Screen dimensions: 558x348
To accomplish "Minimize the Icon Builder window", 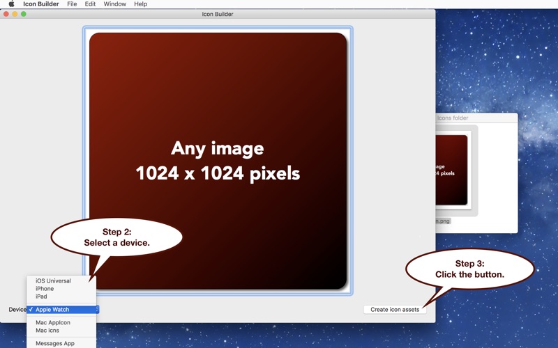I will click(x=15, y=14).
